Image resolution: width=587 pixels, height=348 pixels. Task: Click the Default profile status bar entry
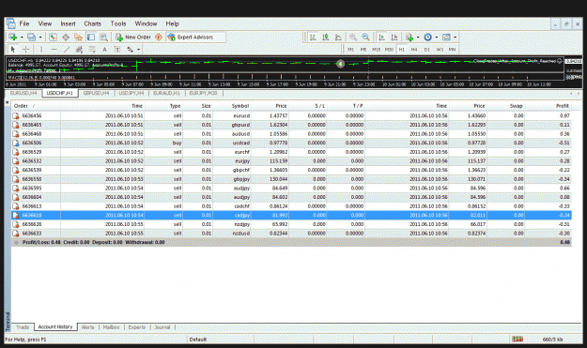click(x=198, y=340)
